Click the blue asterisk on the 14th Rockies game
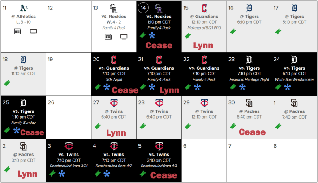Screen dimensions: 318x183 click(152, 35)
